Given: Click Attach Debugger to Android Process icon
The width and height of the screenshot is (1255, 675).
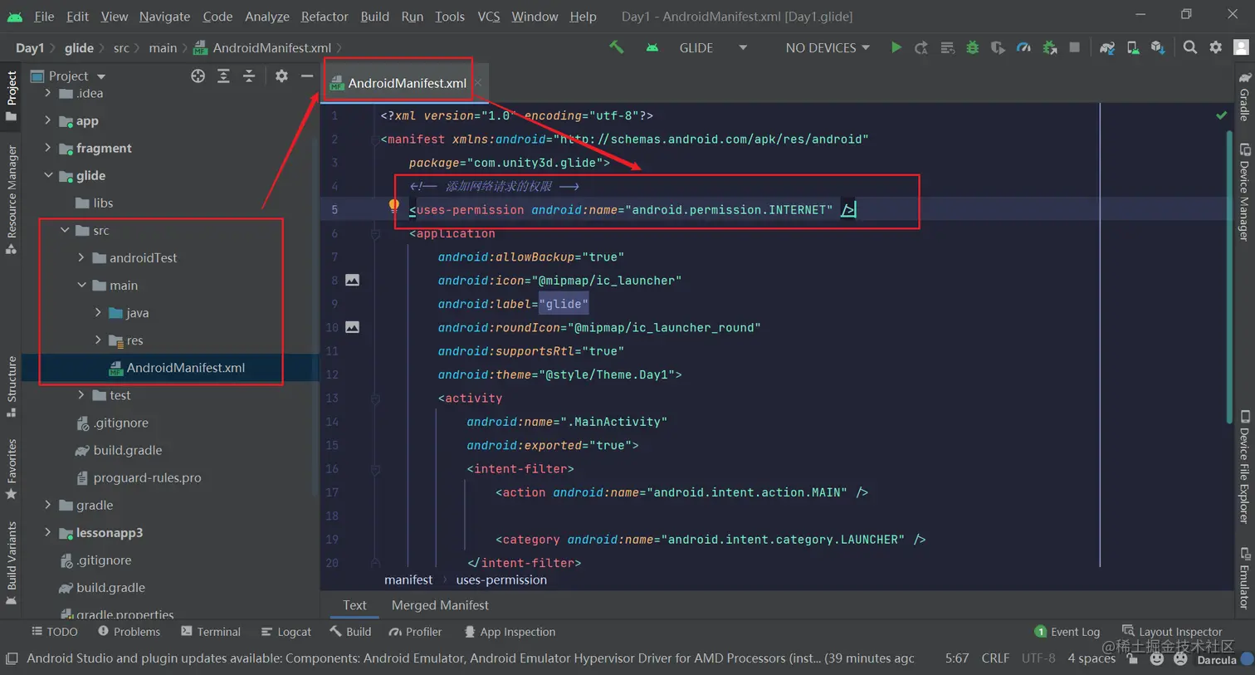Looking at the screenshot, I should [1049, 47].
